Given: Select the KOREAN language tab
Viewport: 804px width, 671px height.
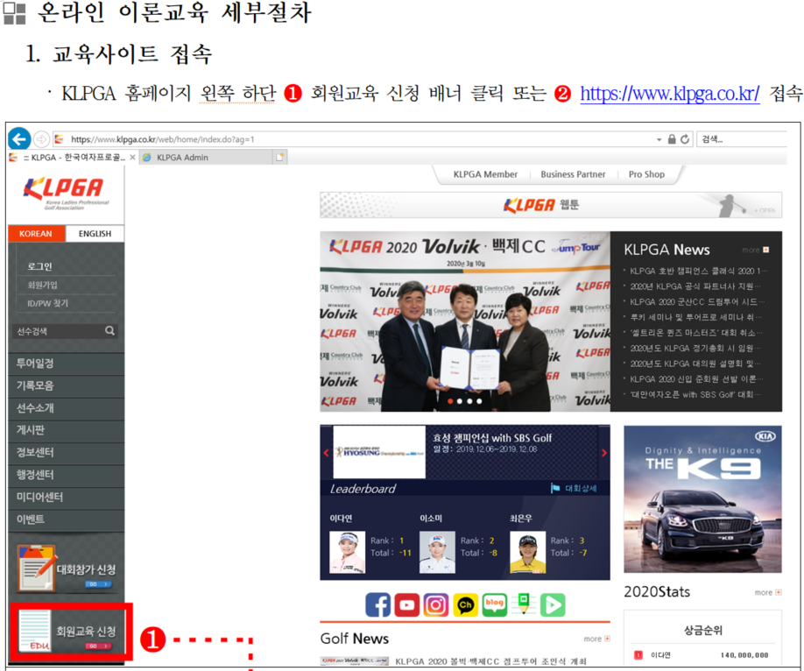Looking at the screenshot, I should [36, 233].
